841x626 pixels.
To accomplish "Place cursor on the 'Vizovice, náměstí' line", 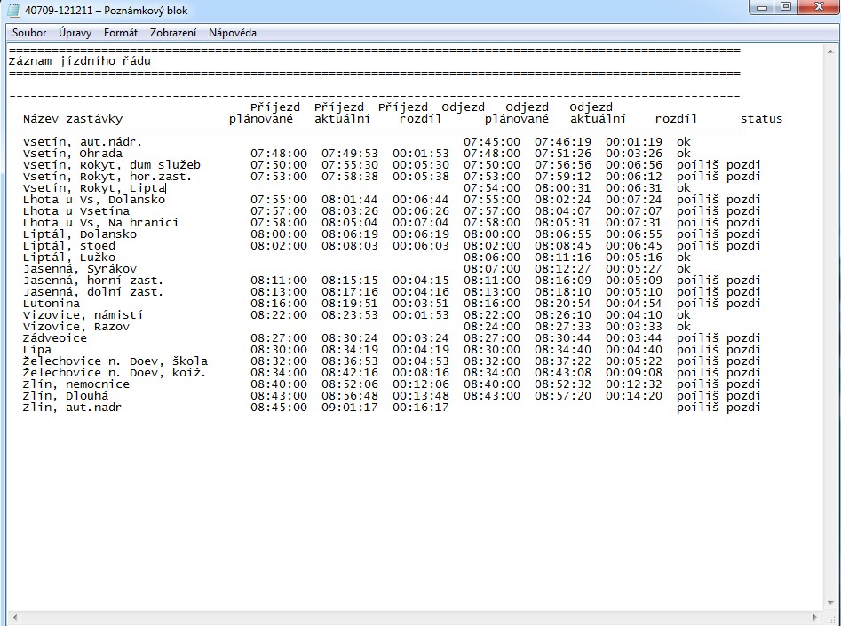I will pos(83,315).
